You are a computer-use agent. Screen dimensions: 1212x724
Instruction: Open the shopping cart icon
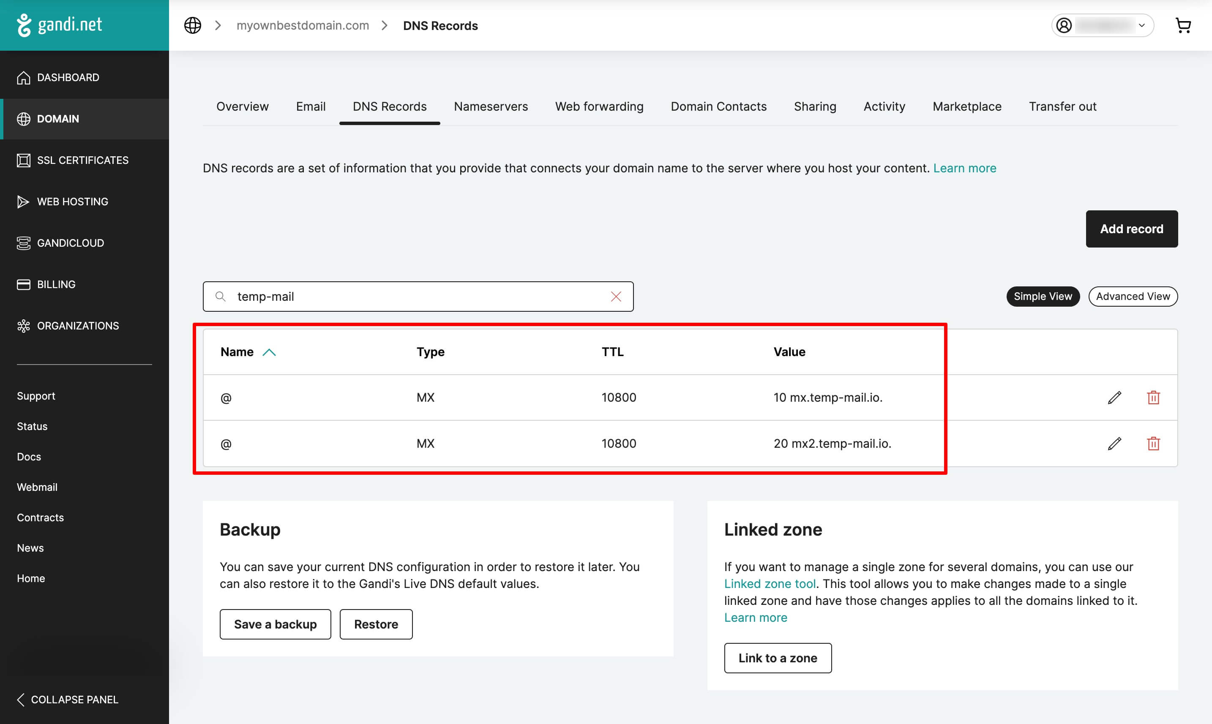[1183, 25]
